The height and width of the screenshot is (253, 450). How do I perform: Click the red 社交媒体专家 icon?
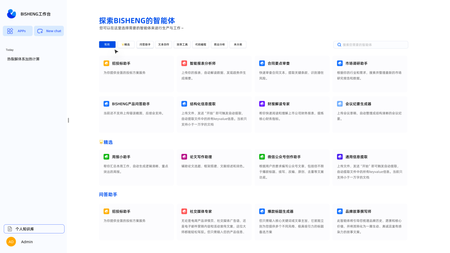(184, 211)
